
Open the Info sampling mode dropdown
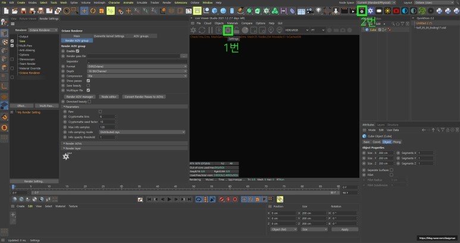coord(142,132)
